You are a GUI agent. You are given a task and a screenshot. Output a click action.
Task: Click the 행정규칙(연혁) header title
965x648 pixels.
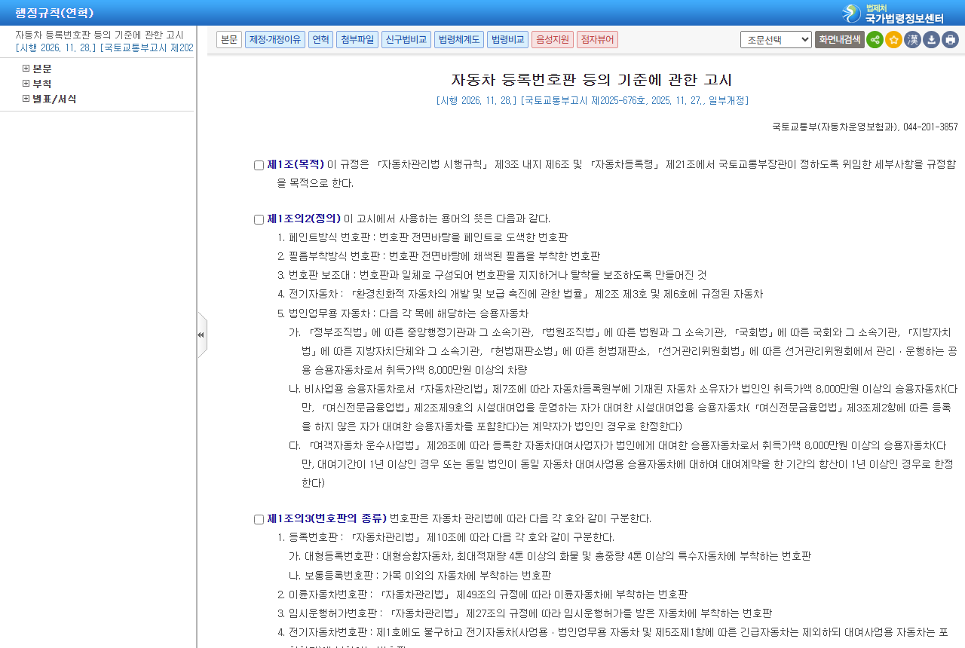(x=54, y=13)
